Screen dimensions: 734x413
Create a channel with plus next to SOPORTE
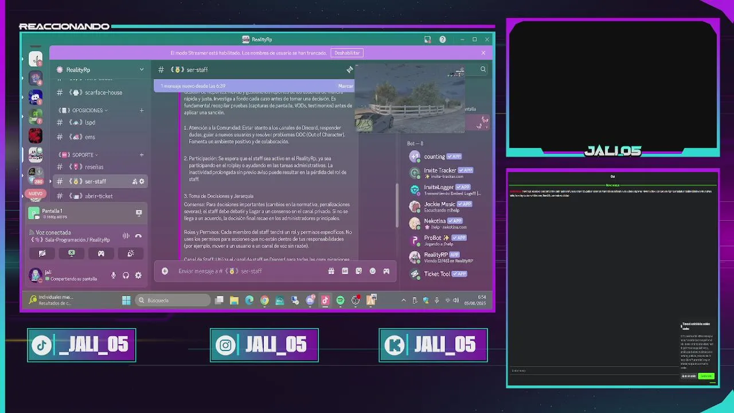142,155
